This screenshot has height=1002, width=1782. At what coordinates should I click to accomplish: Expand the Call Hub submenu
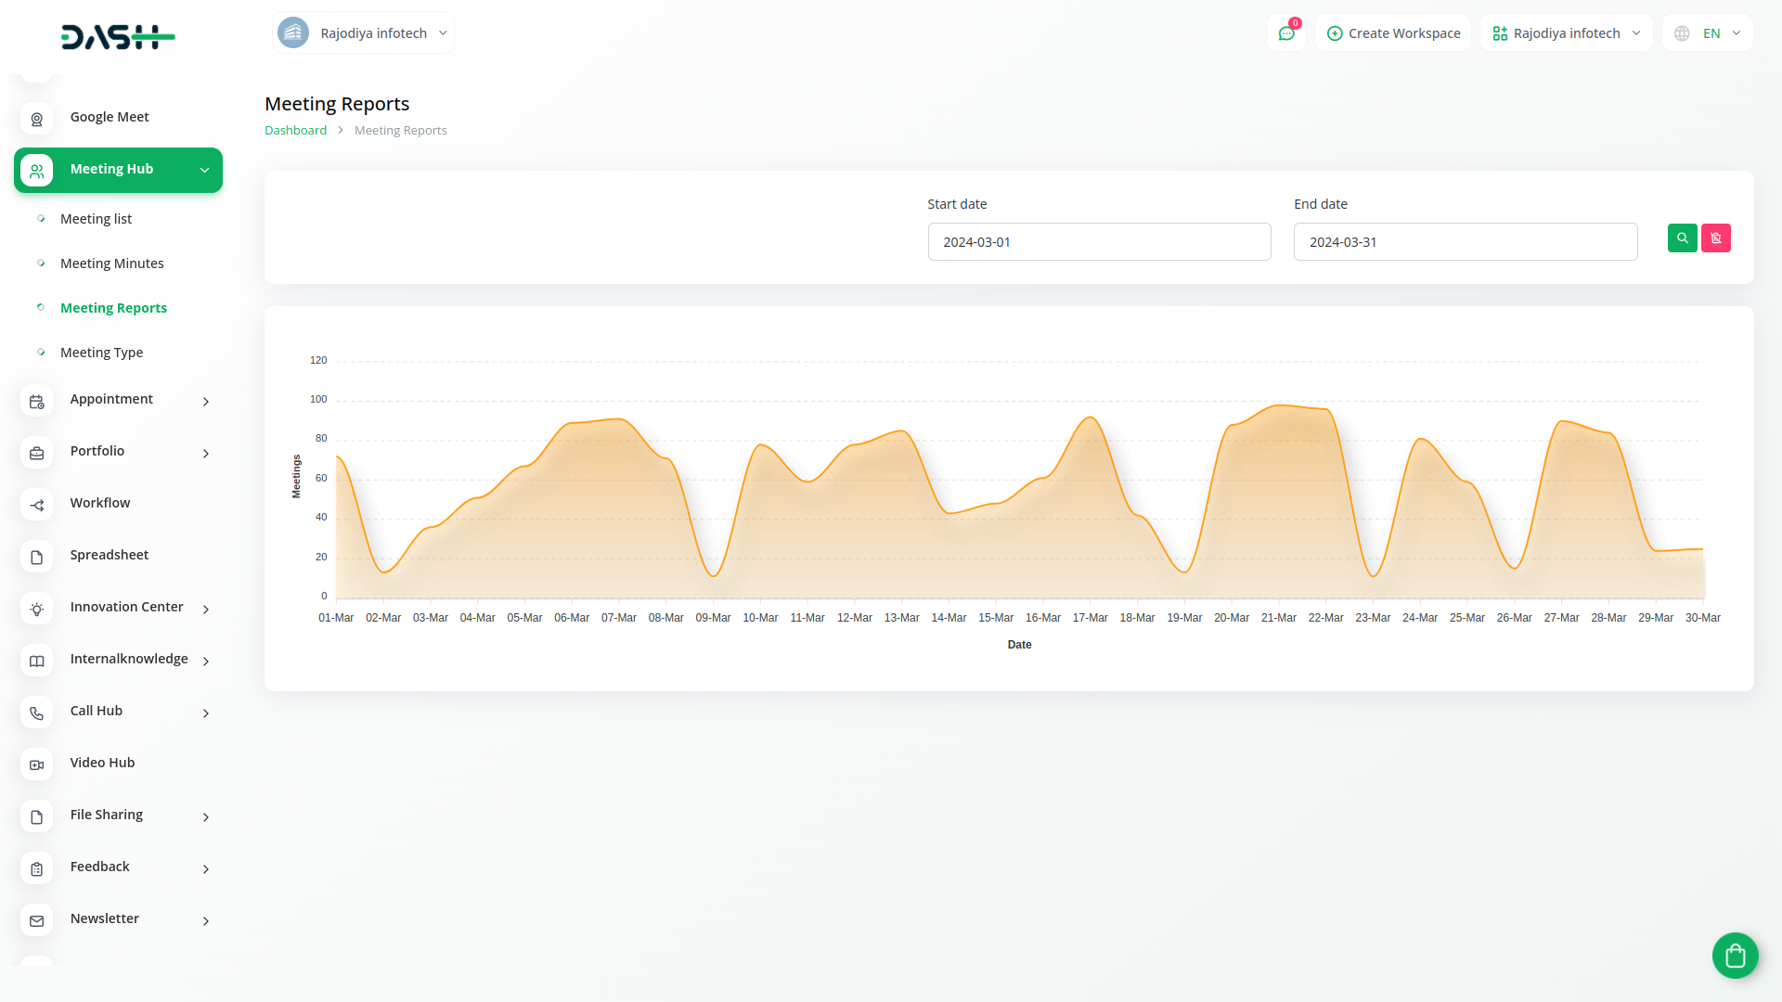tap(206, 713)
